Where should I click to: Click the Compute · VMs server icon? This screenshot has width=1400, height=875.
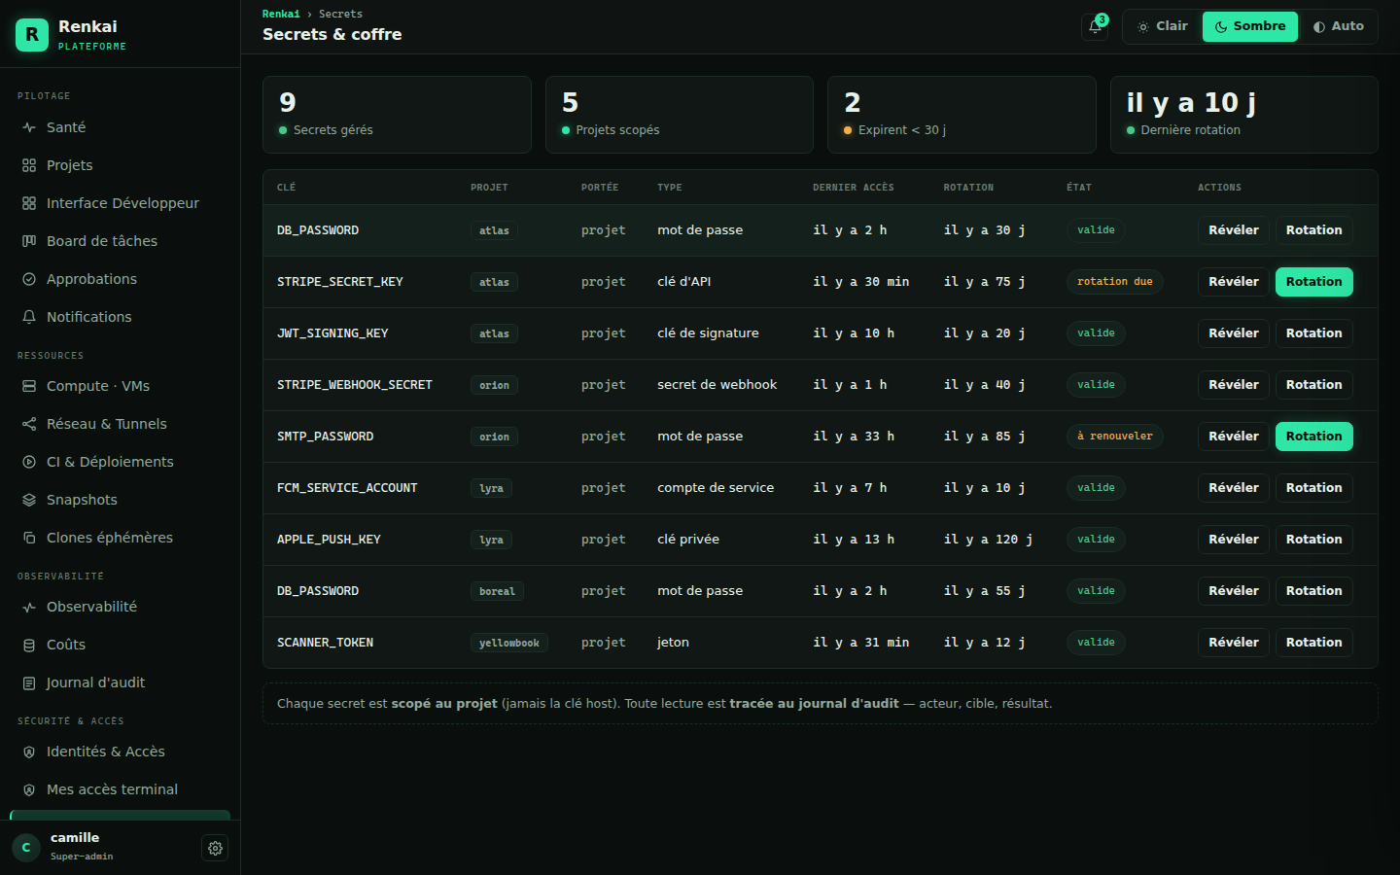coord(29,386)
